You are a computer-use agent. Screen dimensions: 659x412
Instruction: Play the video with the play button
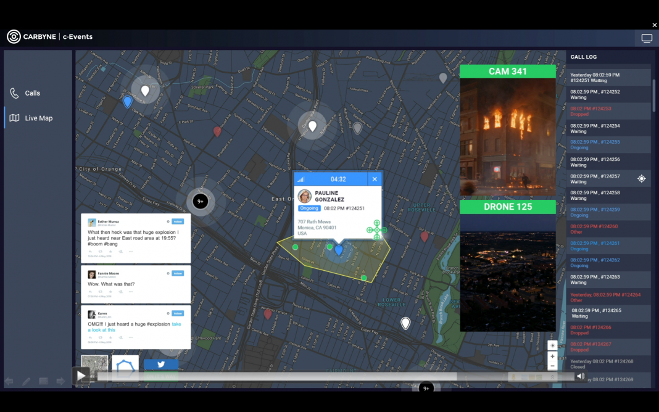tap(81, 375)
